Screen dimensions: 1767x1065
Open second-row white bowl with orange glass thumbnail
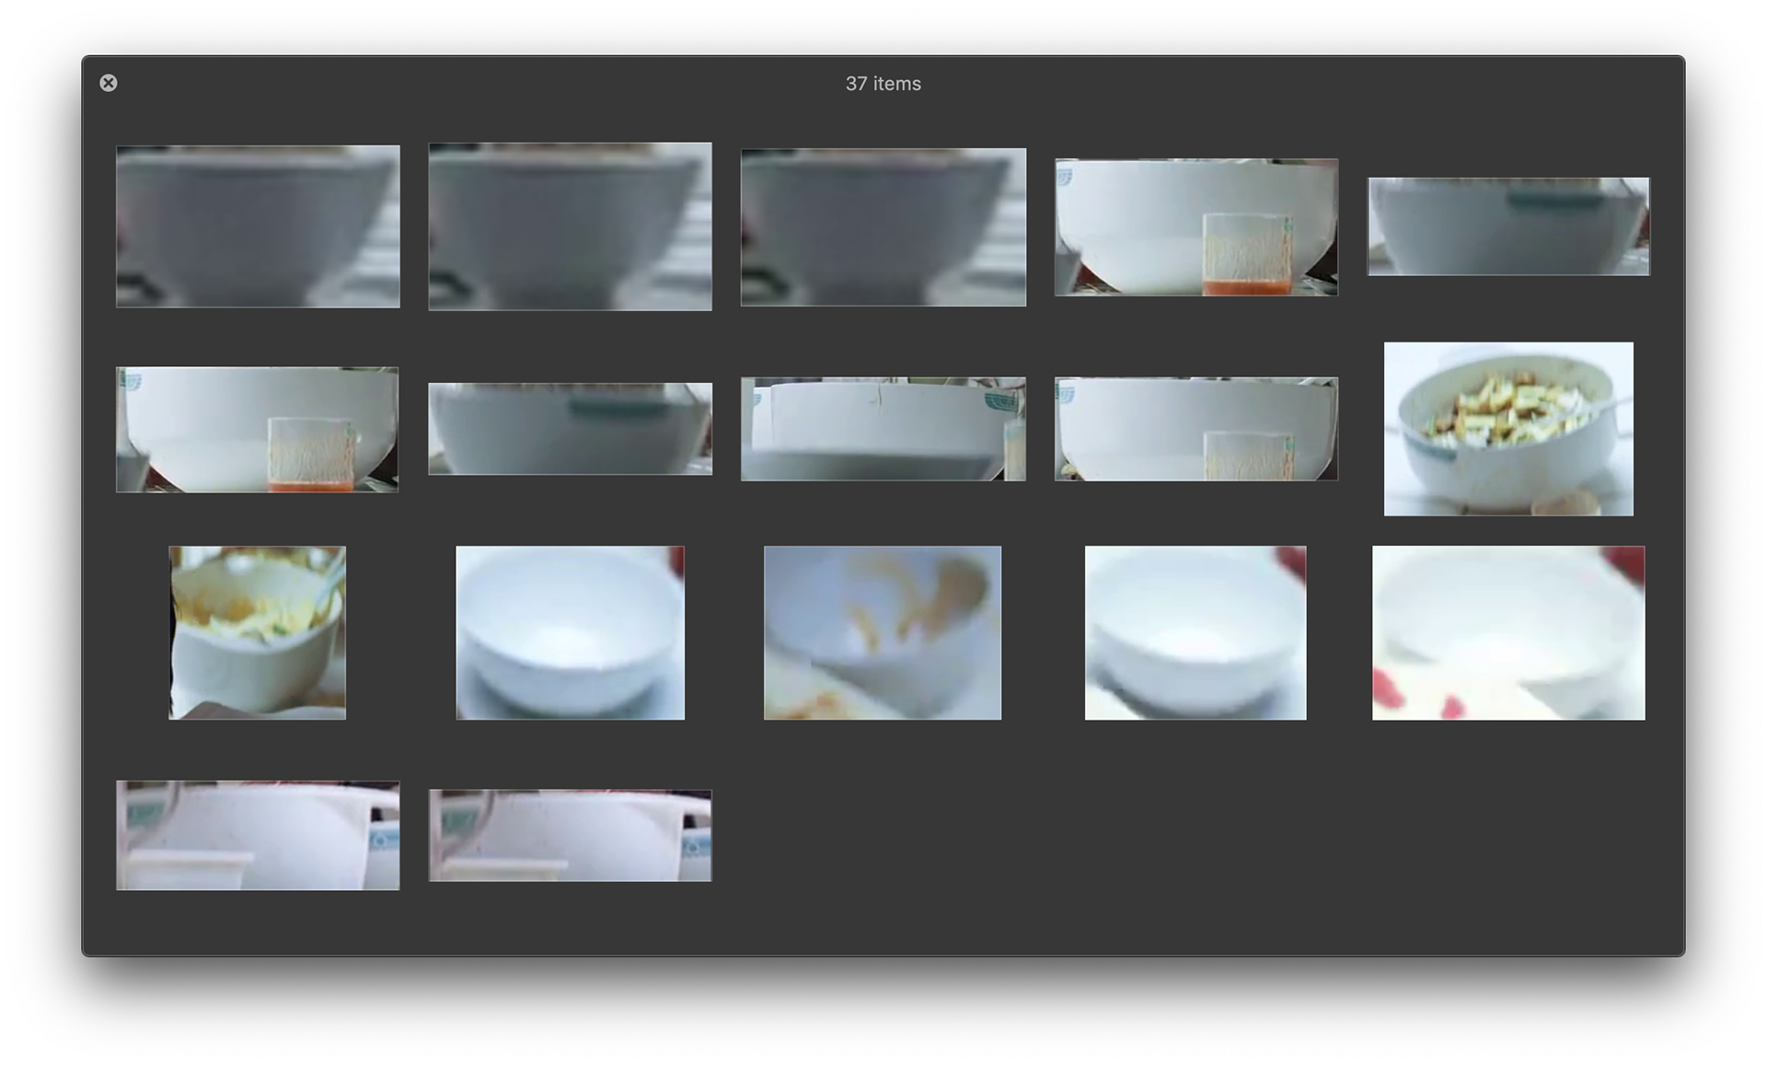pos(258,430)
